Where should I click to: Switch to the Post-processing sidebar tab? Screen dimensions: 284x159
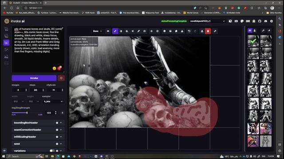point(6,57)
